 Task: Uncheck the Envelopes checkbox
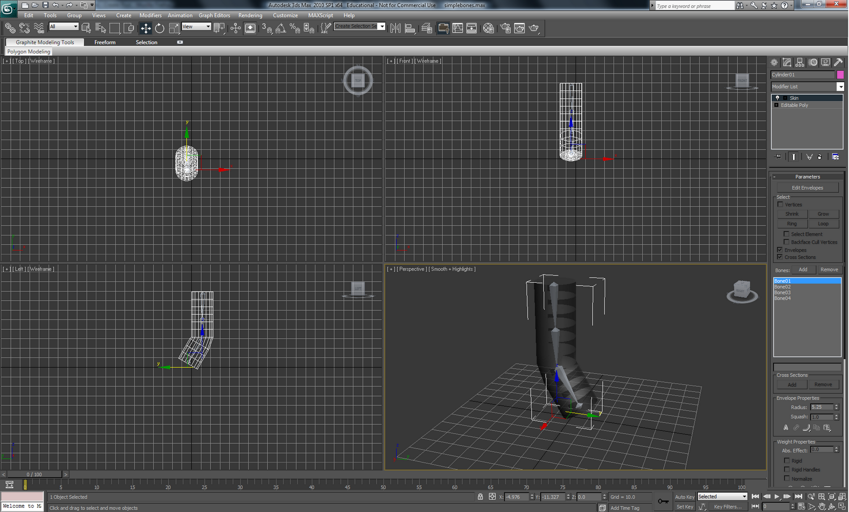point(780,250)
